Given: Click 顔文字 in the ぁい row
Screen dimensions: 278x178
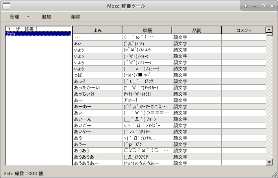Looking at the screenshot, I should click(196, 44).
